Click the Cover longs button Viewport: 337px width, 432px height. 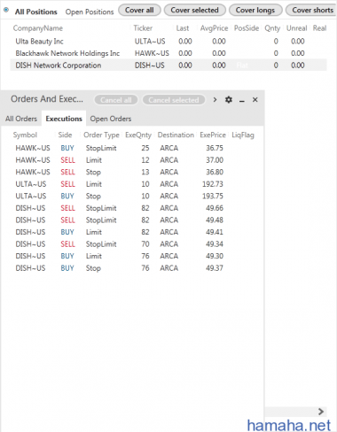click(x=255, y=10)
